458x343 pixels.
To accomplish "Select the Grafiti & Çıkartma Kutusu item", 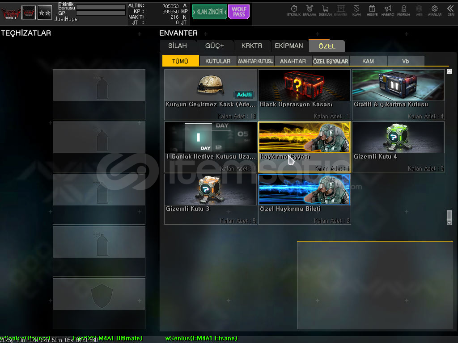I will [399, 95].
